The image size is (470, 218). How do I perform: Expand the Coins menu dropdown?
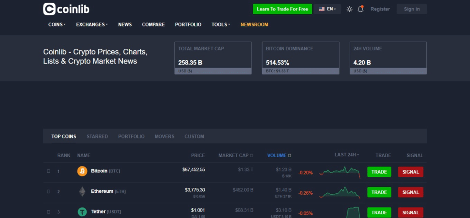click(57, 25)
